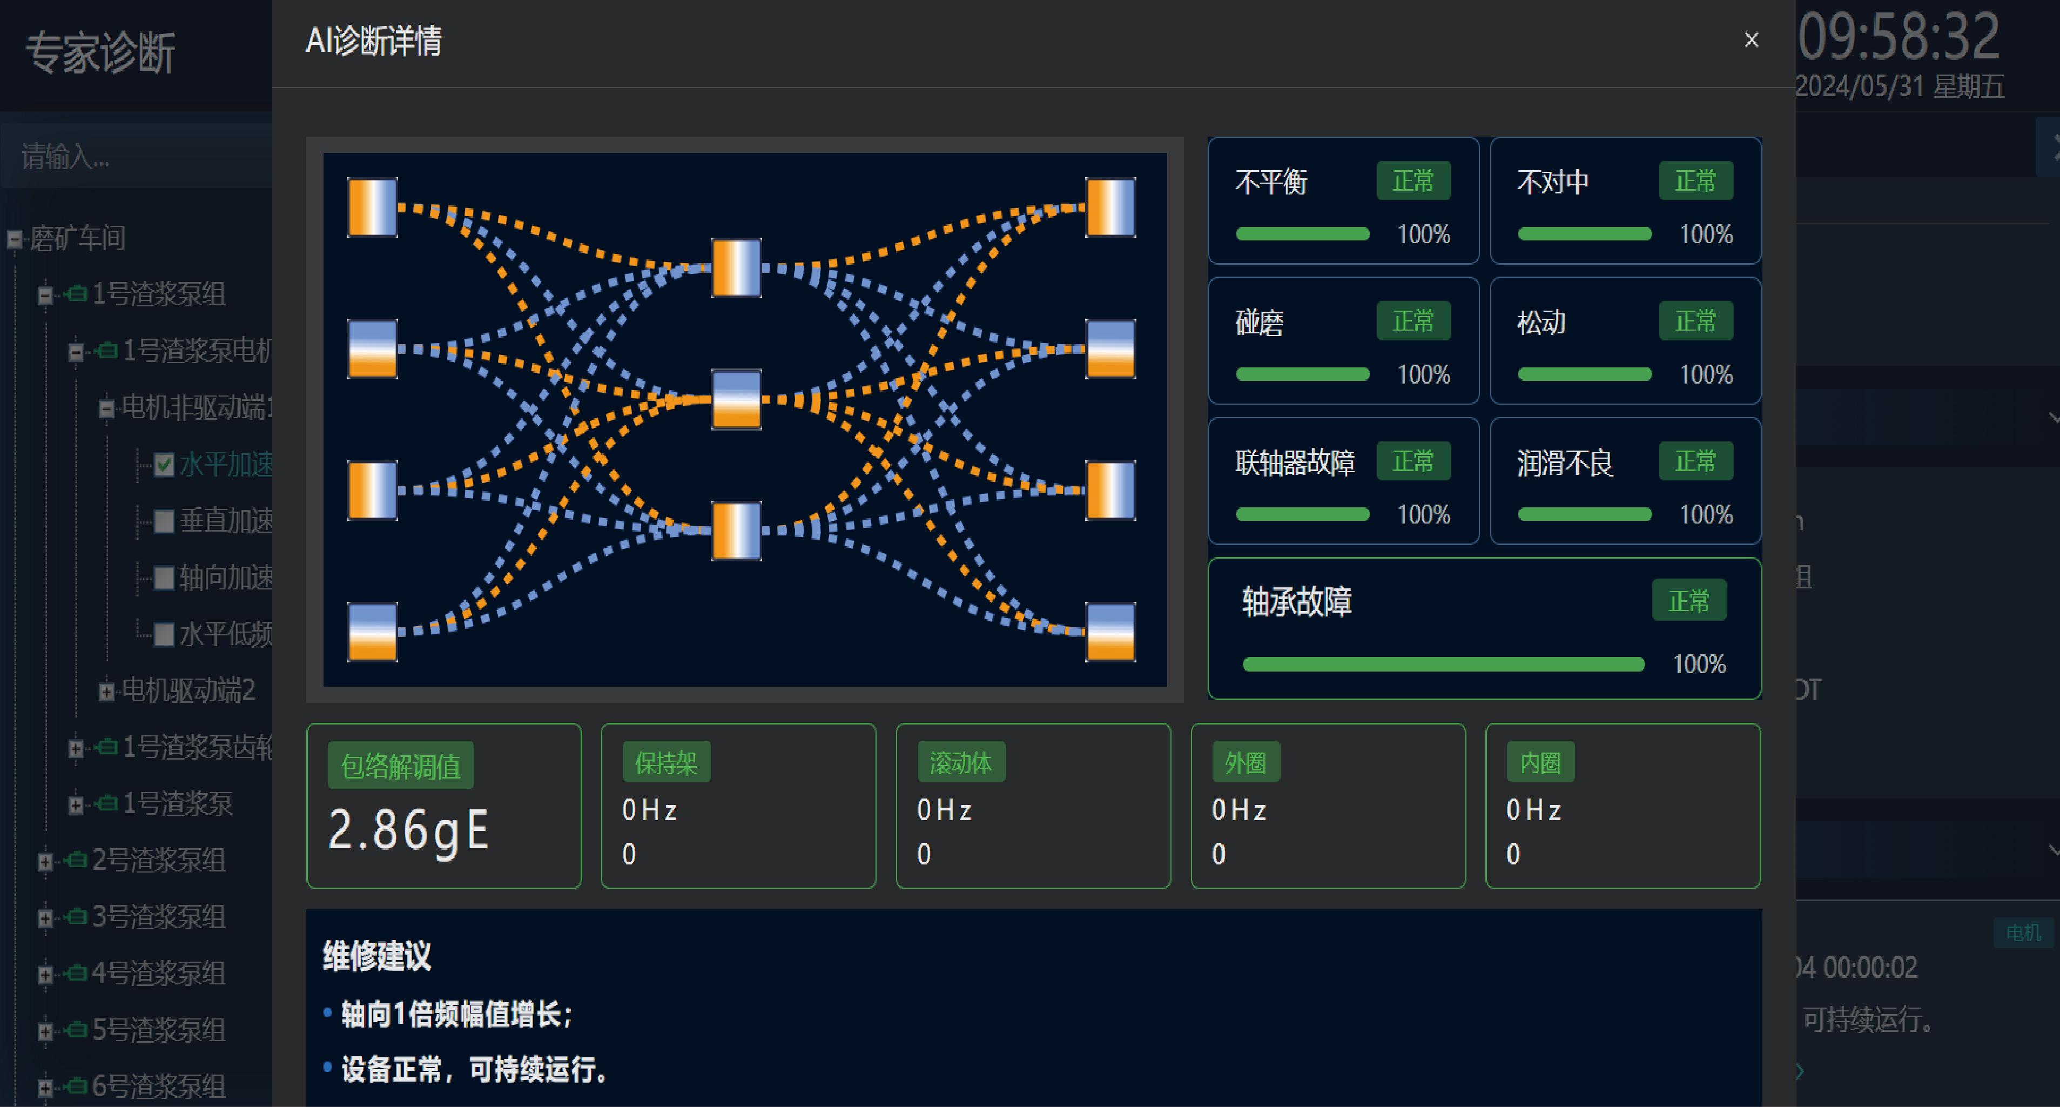
Task: Click the top-right output node of network diagram
Action: [1111, 207]
